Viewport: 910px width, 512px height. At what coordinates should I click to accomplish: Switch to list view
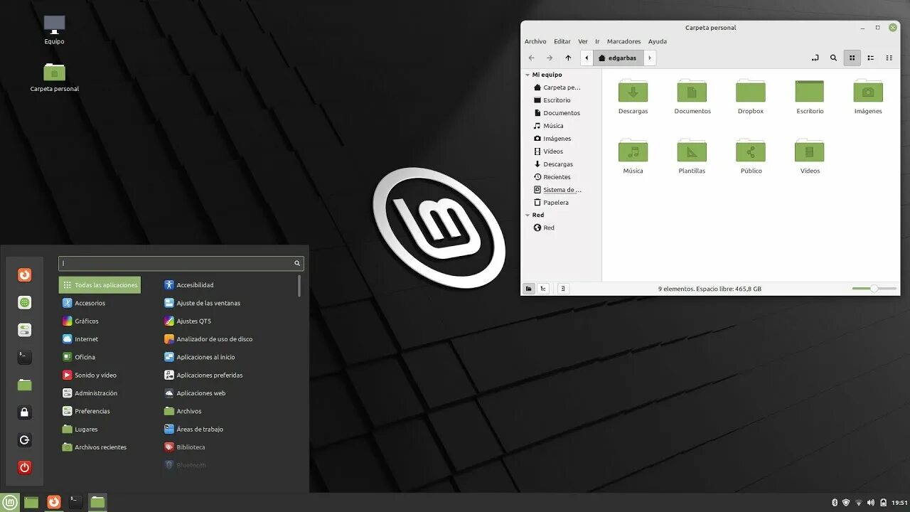coord(870,58)
